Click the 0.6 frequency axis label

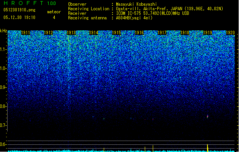3,144
